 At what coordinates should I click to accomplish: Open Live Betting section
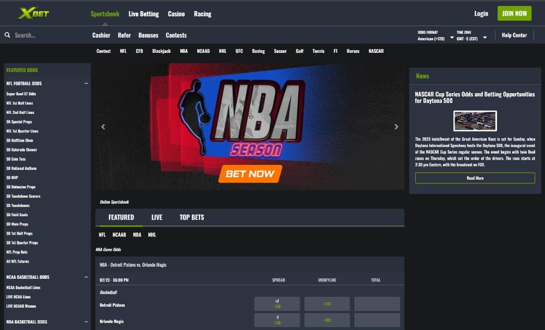pyautogui.click(x=143, y=14)
